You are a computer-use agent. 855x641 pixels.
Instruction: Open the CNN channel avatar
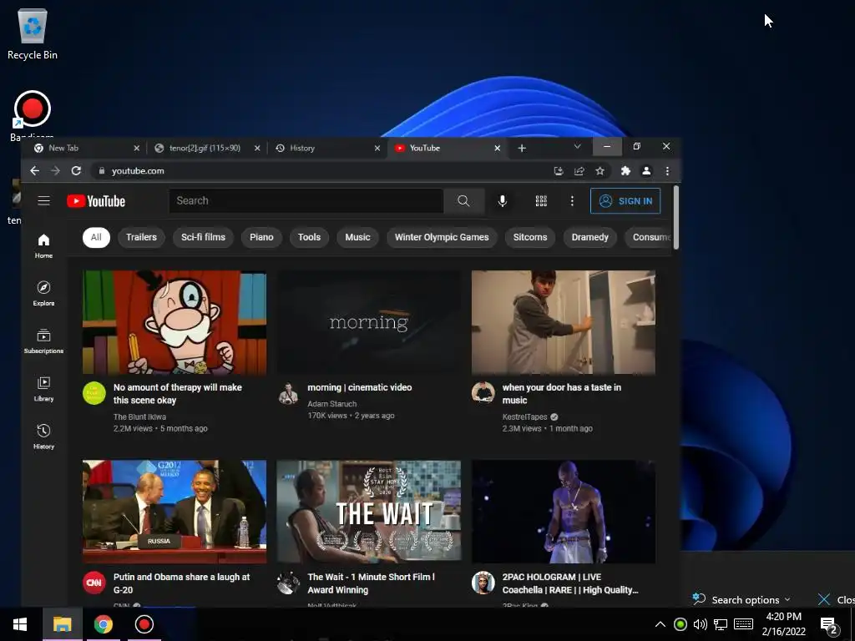coord(94,583)
